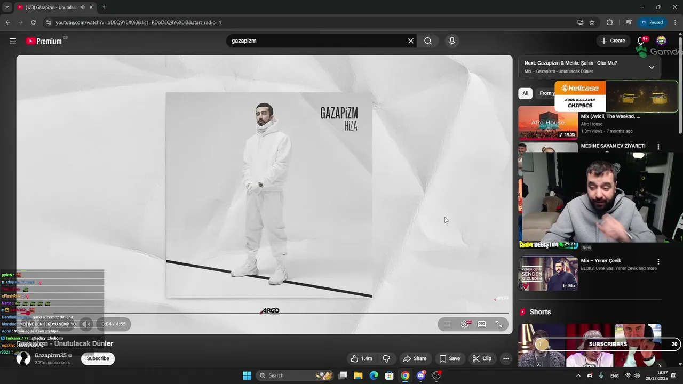The width and height of the screenshot is (683, 384).
Task: Select the From filter chip
Action: (545, 93)
